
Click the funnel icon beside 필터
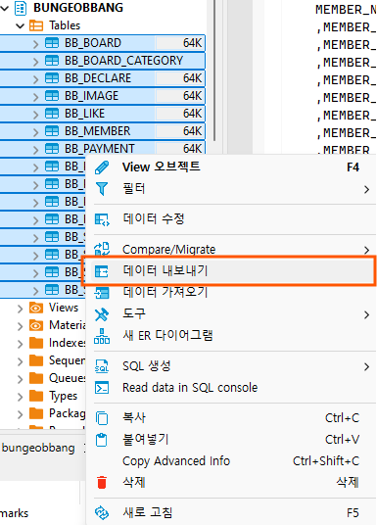coord(102,189)
